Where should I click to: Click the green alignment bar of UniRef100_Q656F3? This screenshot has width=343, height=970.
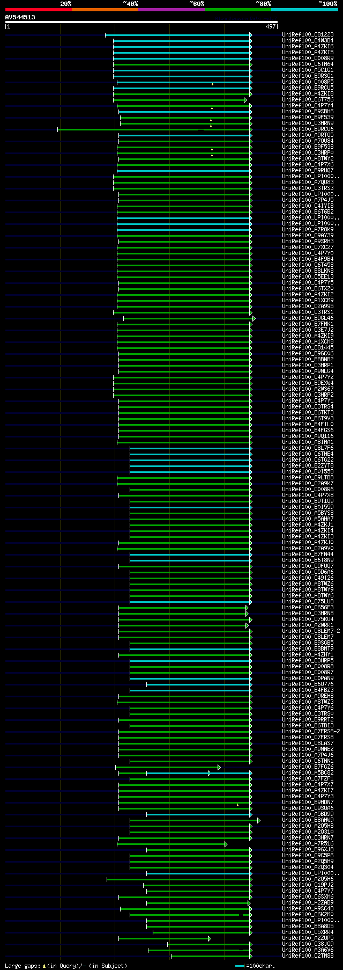[183, 608]
